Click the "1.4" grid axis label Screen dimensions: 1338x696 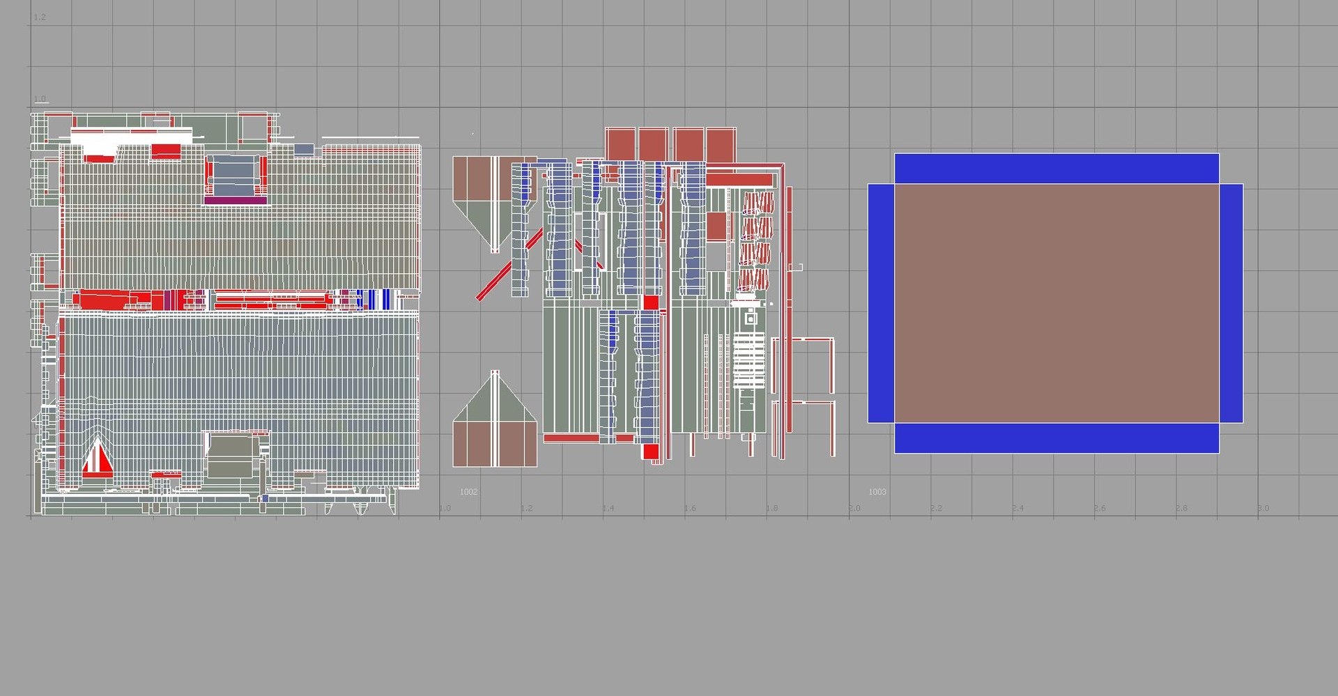[608, 508]
